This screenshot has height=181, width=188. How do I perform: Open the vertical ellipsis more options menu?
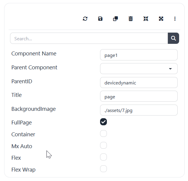pyautogui.click(x=175, y=19)
